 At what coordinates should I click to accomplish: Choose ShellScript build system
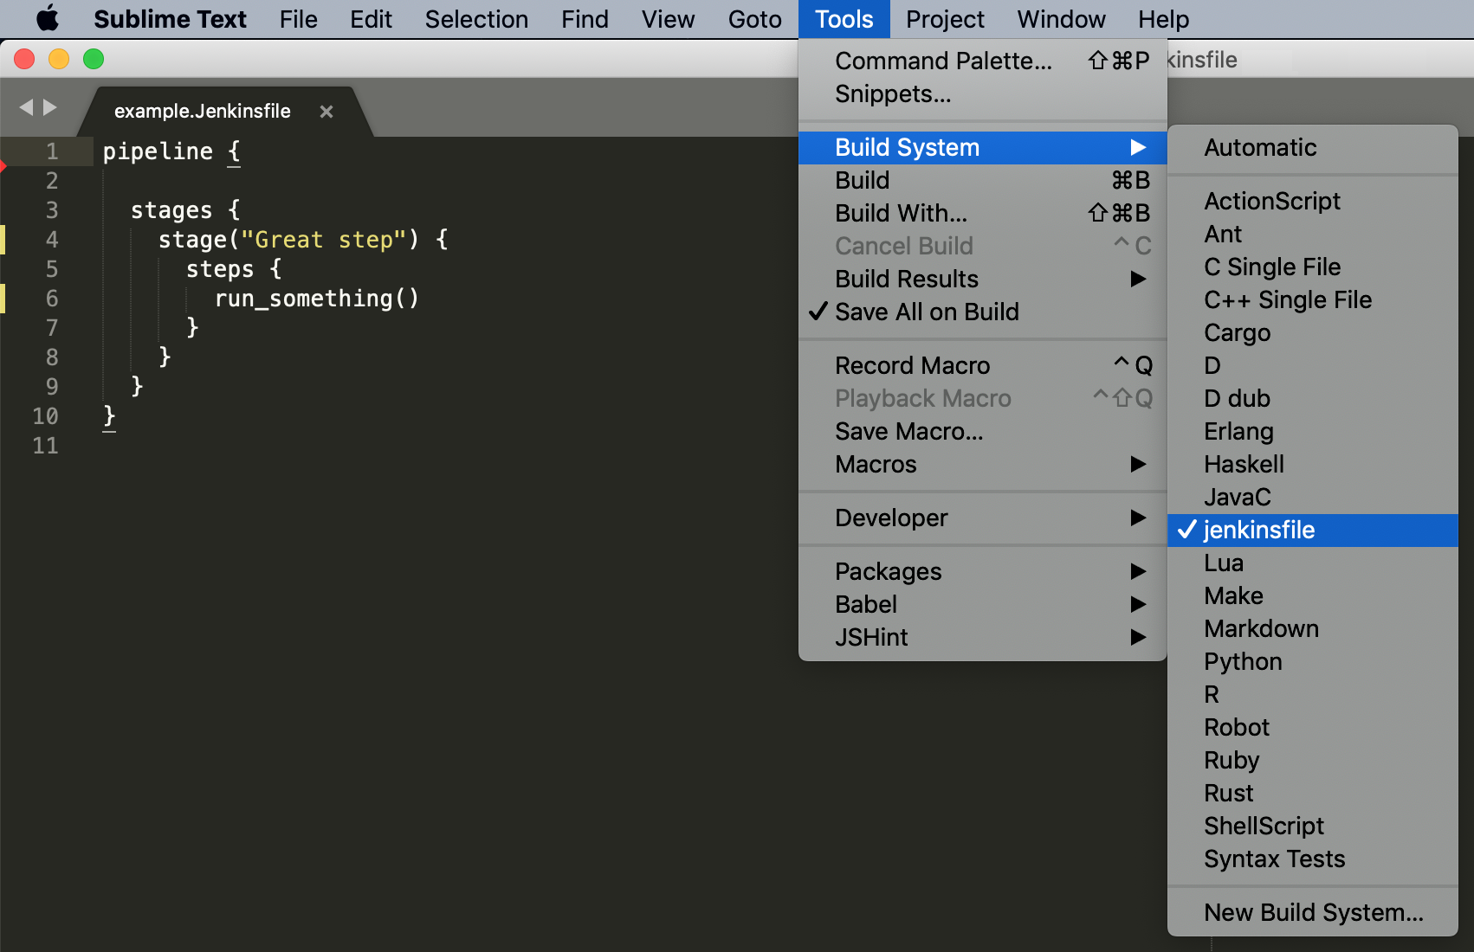(1313, 826)
